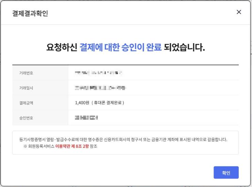This screenshot has height=187, width=252.
Task: Select the 거래번호 row label
Action: 26,73
